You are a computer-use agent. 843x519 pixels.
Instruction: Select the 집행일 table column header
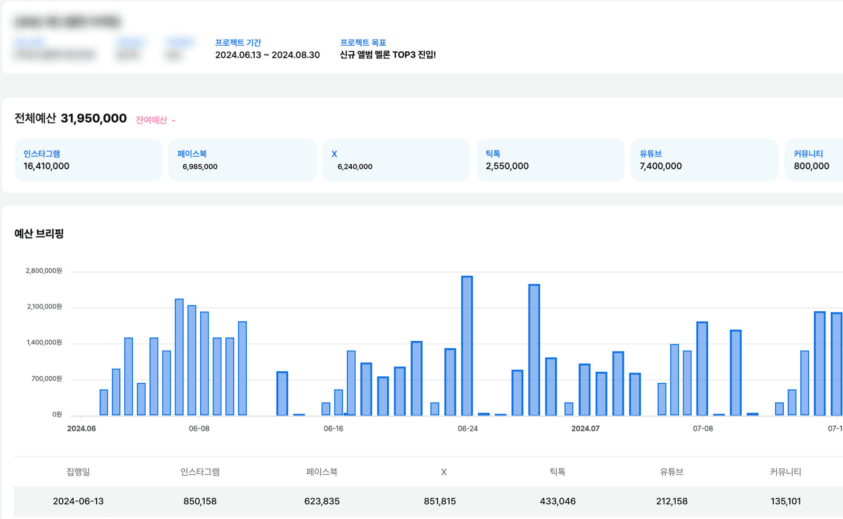point(78,472)
